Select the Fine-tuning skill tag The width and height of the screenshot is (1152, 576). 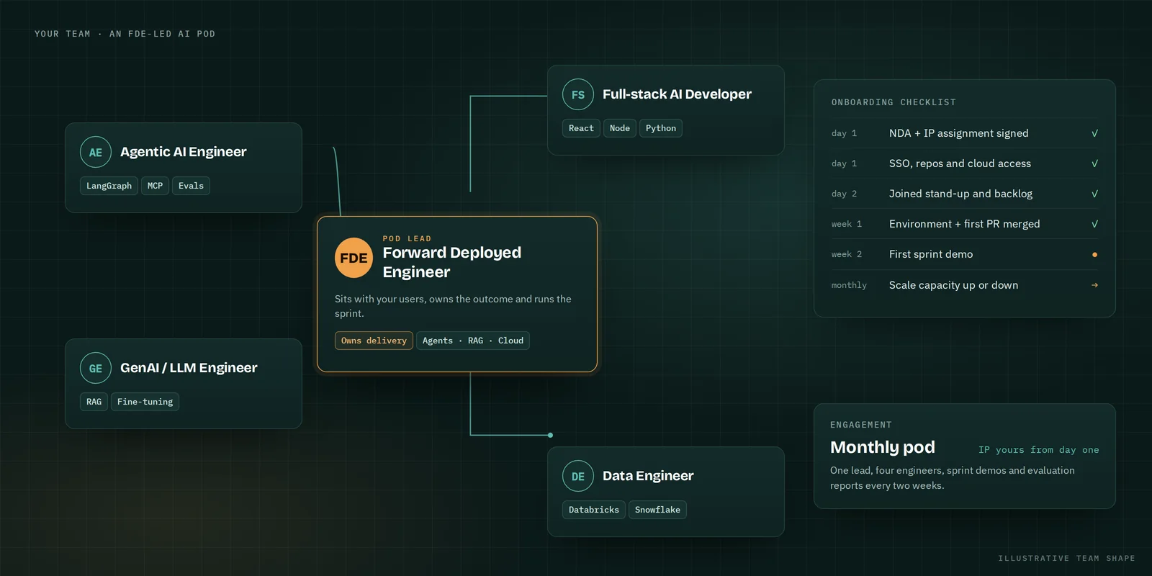[x=145, y=402]
